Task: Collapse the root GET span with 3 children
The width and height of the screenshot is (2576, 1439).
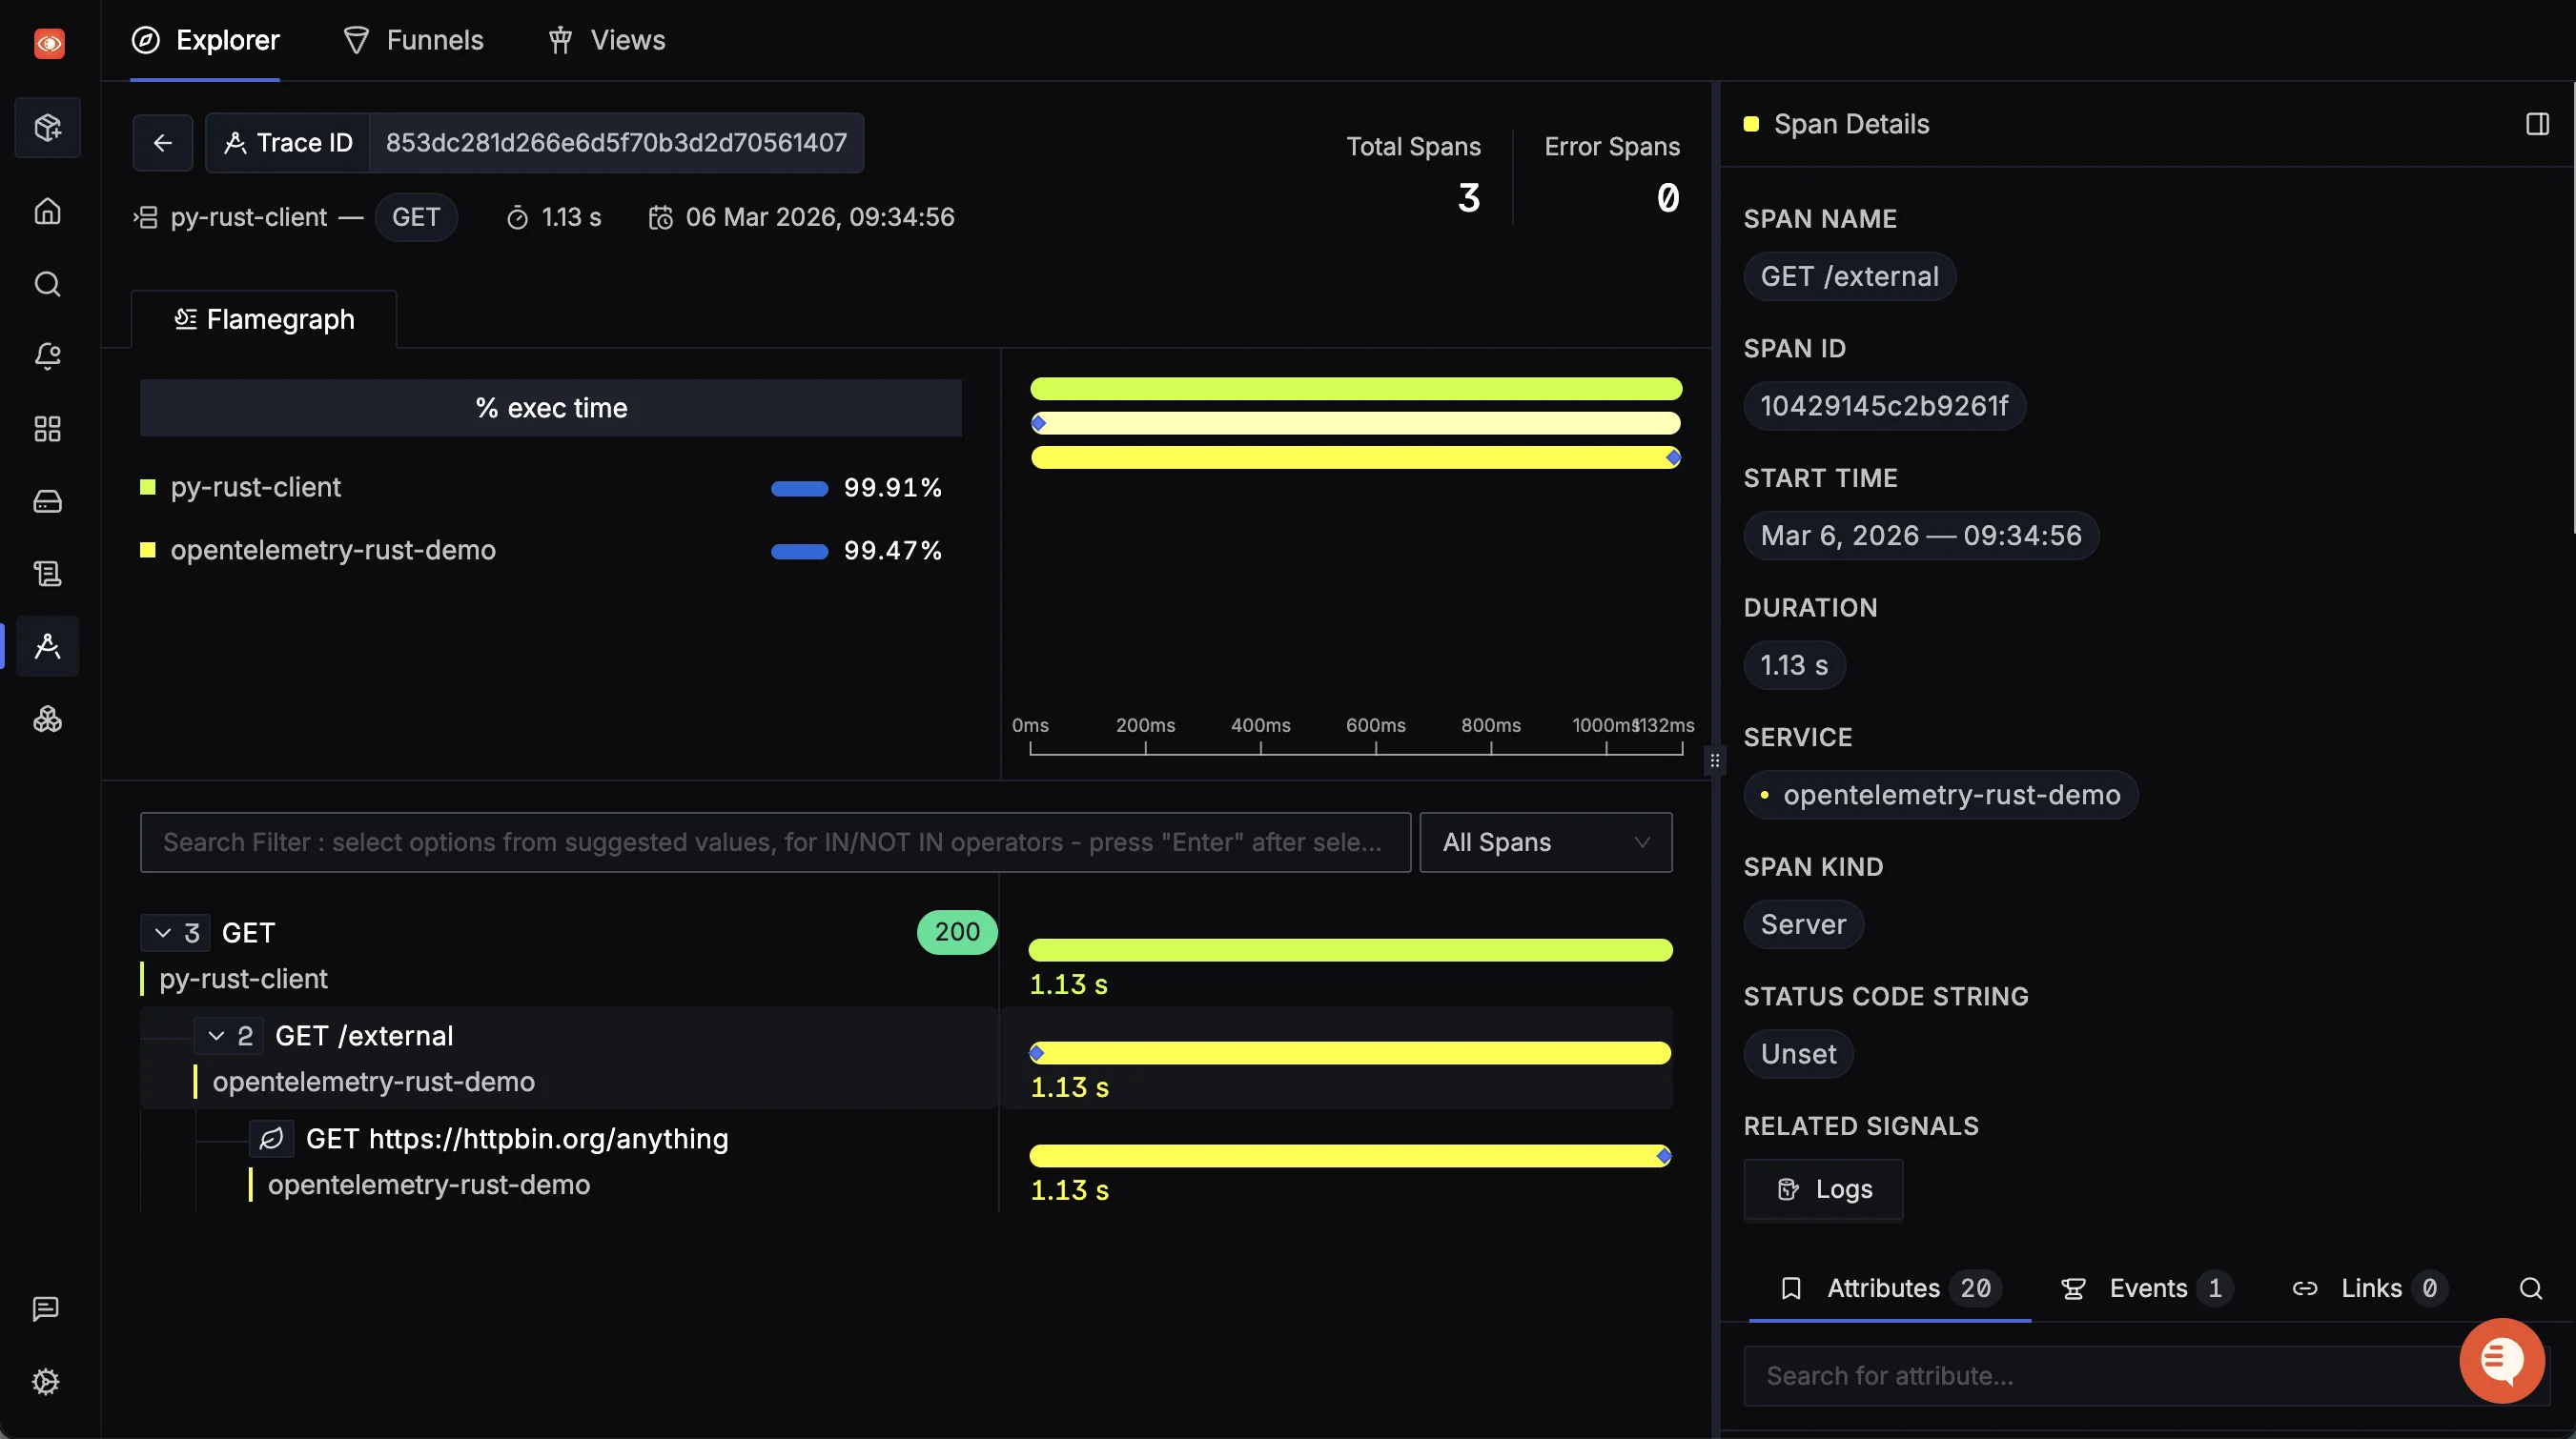Action: (x=163, y=932)
